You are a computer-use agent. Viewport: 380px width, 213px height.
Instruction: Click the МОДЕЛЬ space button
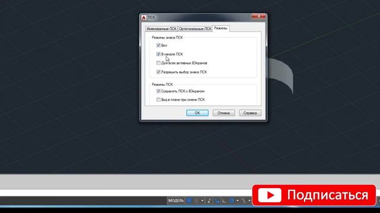[x=176, y=201]
